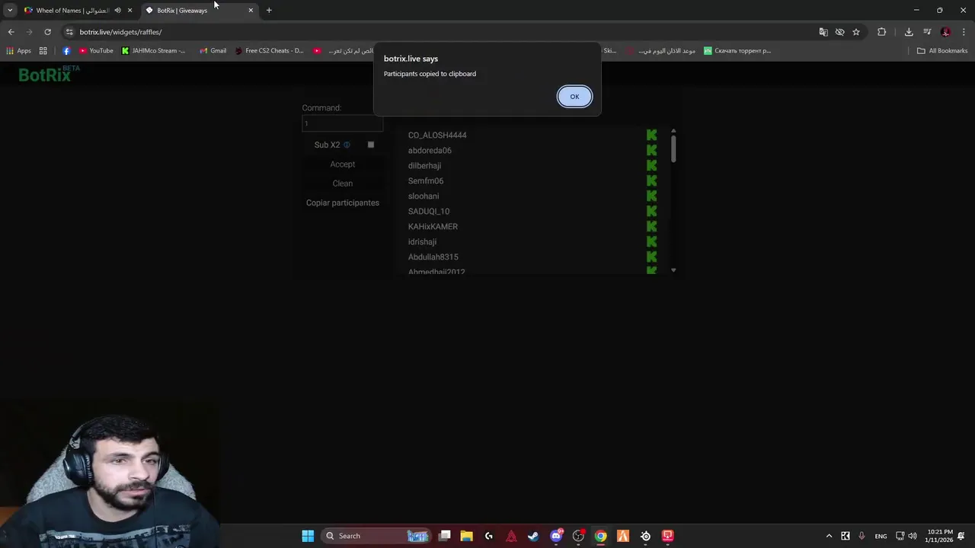Select participant Abdullah8315
This screenshot has width=975, height=548.
coord(433,257)
